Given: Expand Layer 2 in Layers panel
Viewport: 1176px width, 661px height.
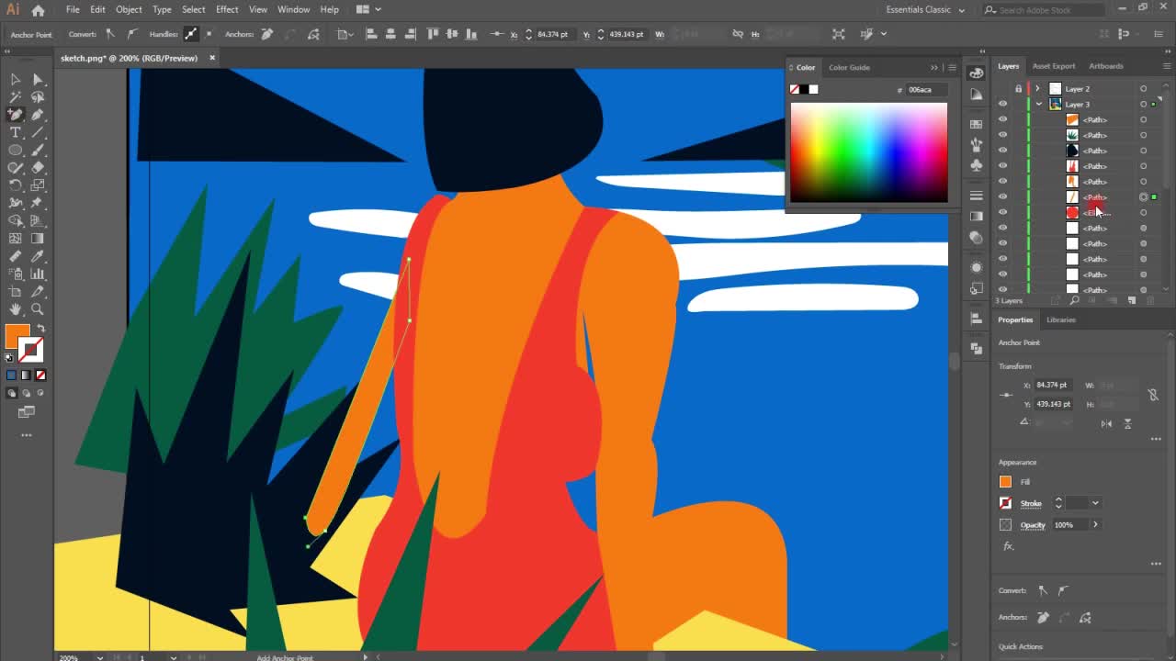Looking at the screenshot, I should [1037, 89].
